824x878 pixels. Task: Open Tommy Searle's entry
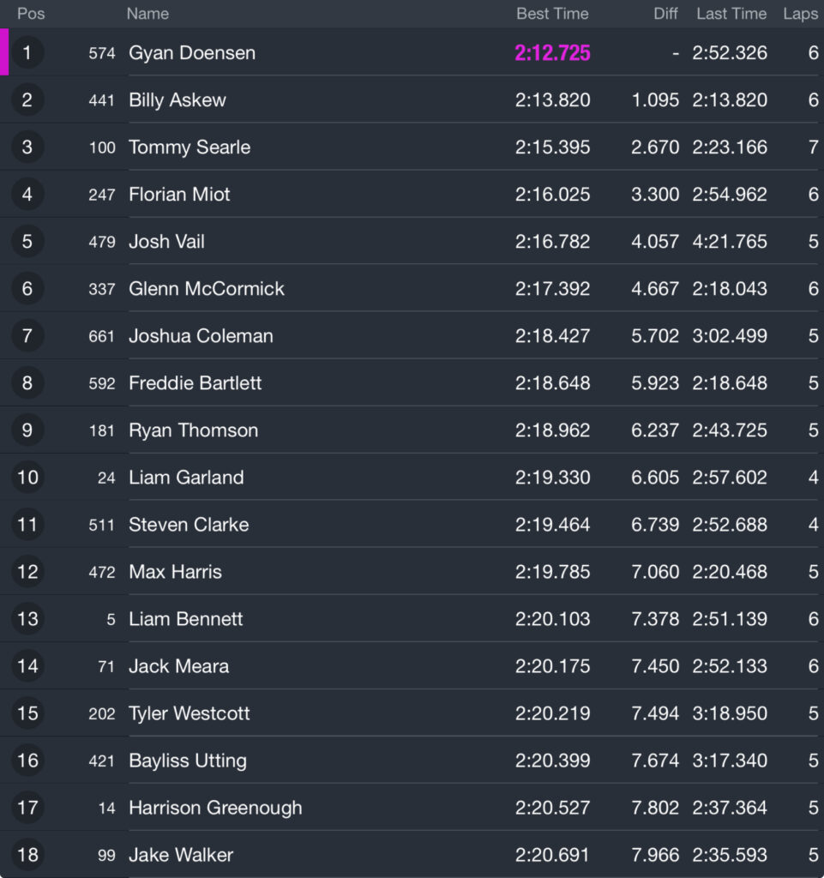point(412,147)
